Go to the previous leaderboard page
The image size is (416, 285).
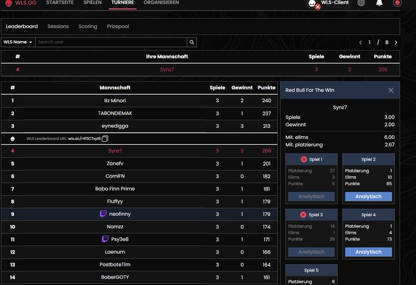pyautogui.click(x=360, y=42)
